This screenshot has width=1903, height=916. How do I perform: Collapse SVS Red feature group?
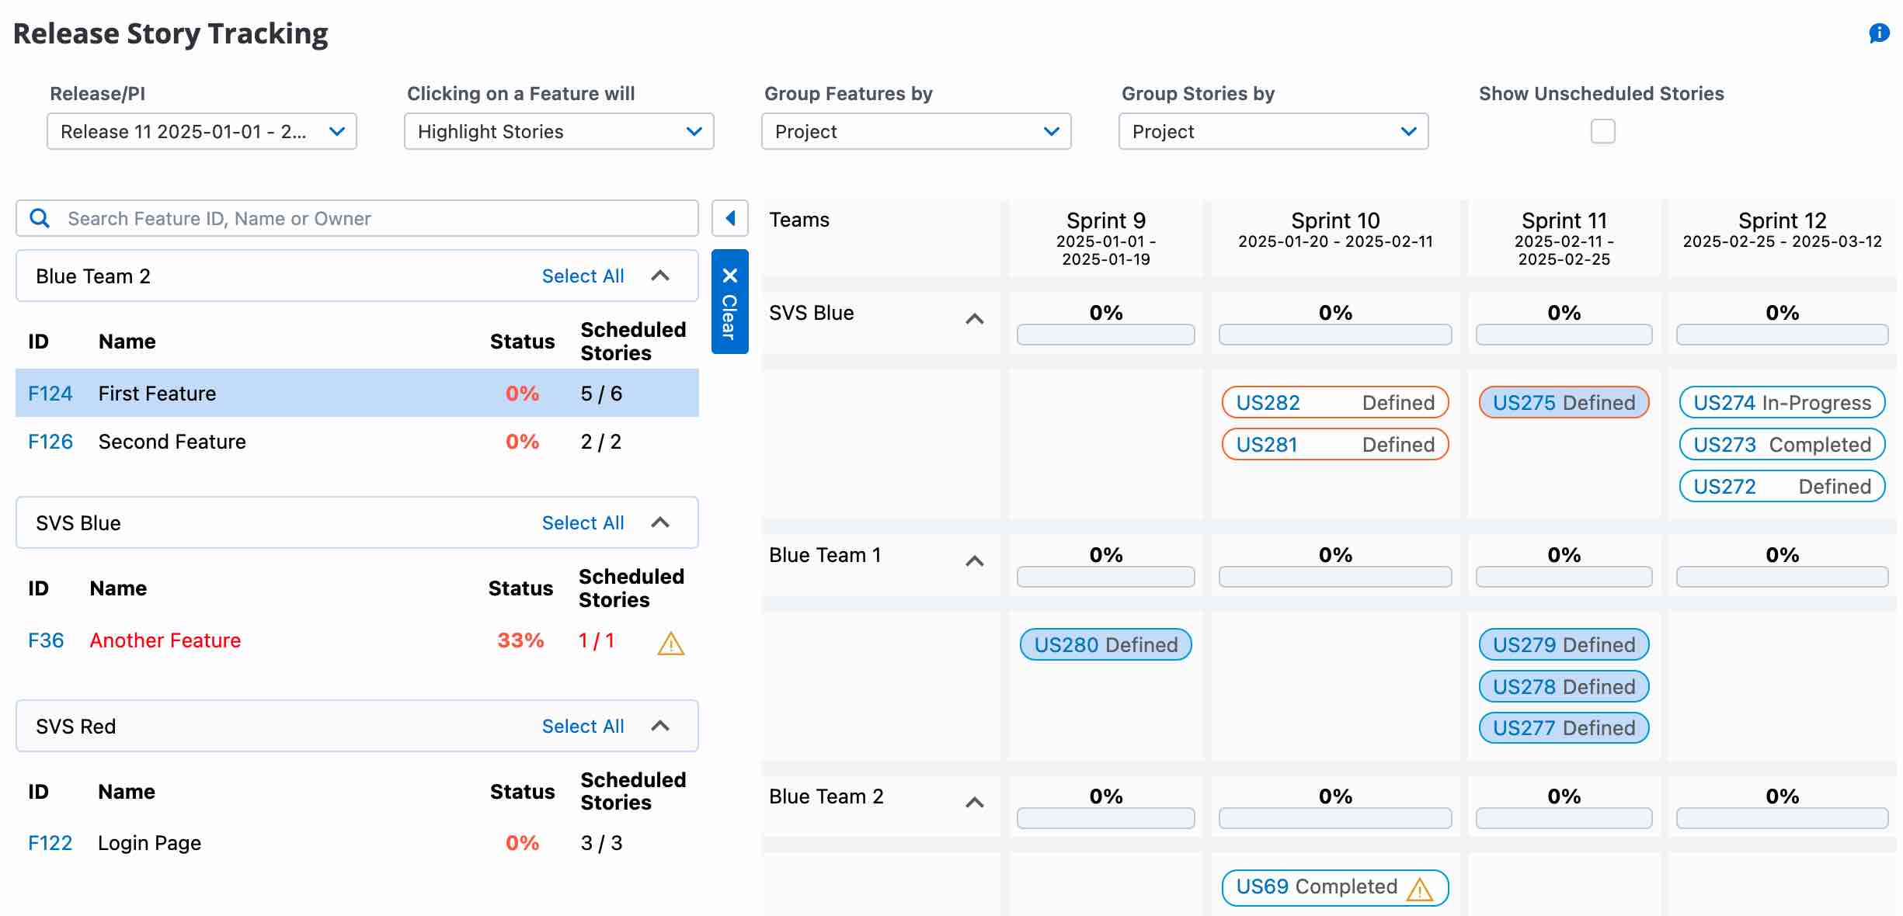point(660,726)
